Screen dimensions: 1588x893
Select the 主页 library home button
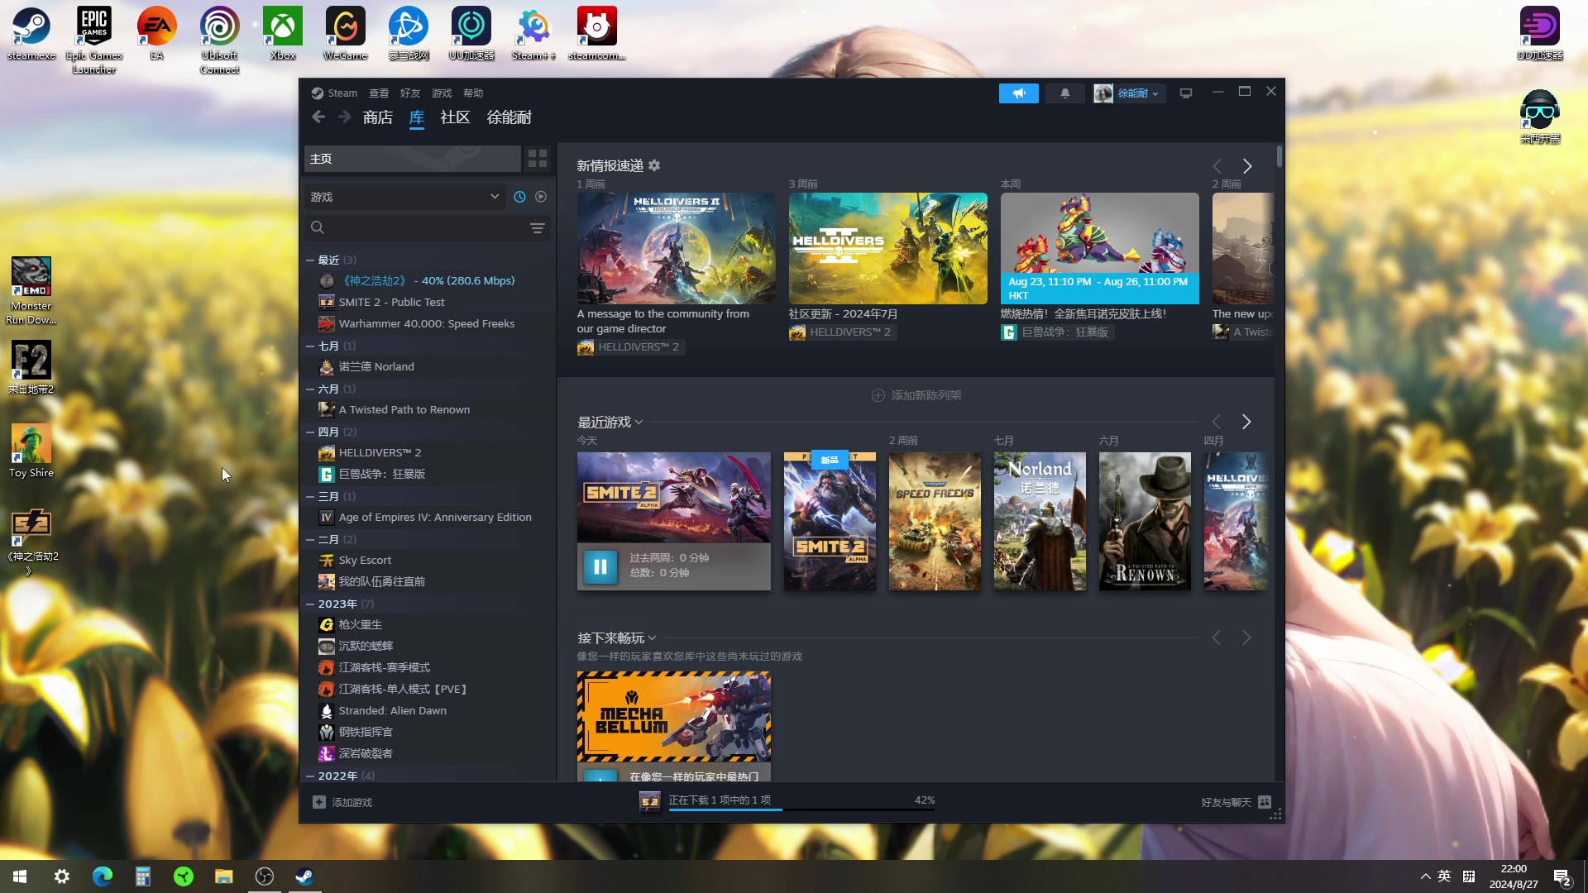coord(413,159)
